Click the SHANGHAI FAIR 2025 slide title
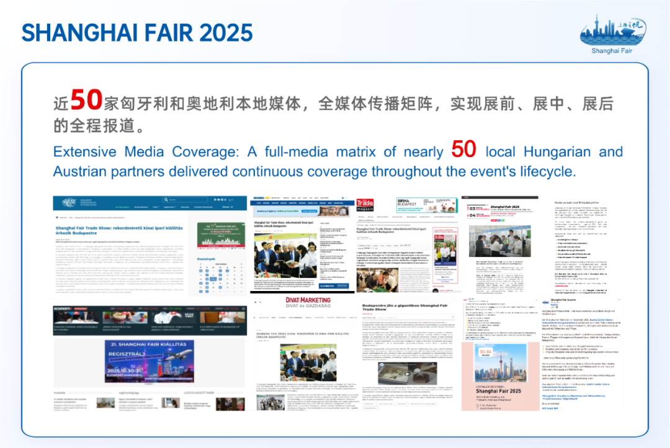This screenshot has height=448, width=670. coord(137,32)
